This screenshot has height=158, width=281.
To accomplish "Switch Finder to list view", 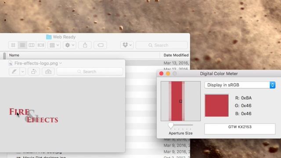I will (x=22, y=45).
